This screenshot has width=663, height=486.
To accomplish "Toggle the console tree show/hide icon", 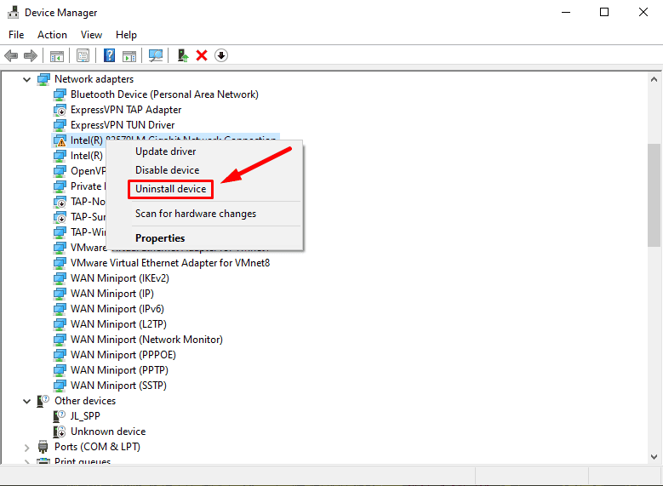I will [x=57, y=55].
